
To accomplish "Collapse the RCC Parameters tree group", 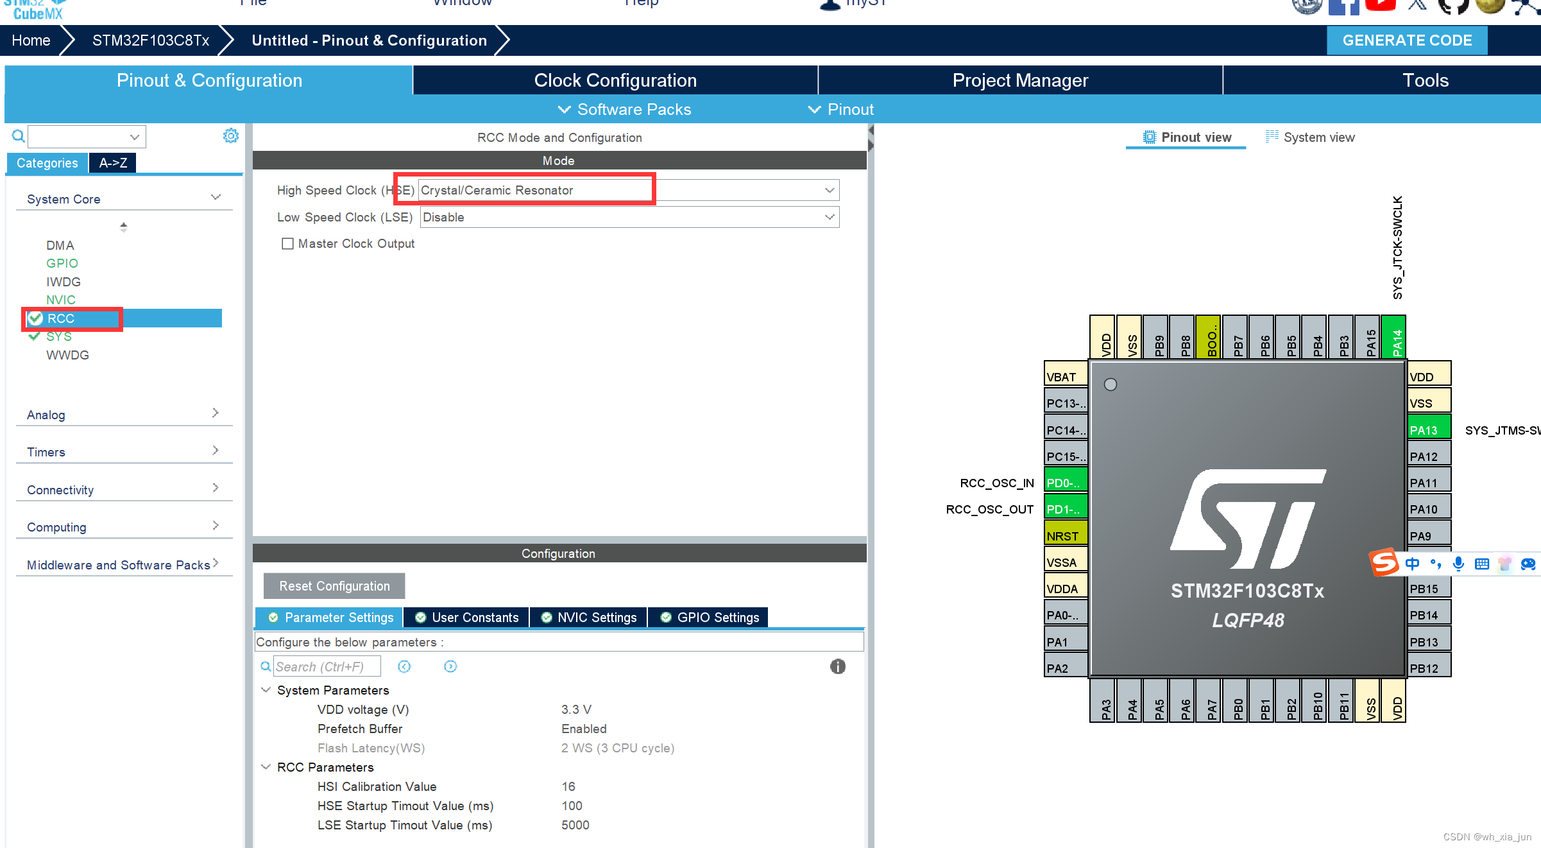I will (x=266, y=767).
